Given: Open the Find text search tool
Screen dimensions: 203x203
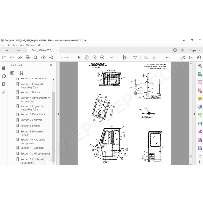Looking at the screenshot, I should point(35,57).
